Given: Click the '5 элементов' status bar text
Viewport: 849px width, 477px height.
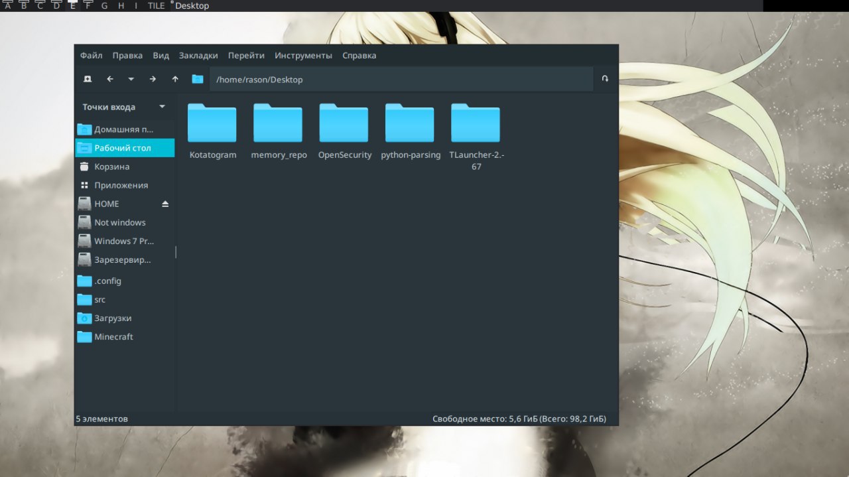Looking at the screenshot, I should pos(102,419).
